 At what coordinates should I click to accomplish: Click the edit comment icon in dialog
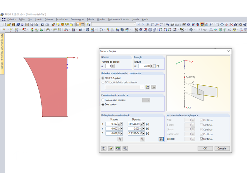(x=111, y=148)
